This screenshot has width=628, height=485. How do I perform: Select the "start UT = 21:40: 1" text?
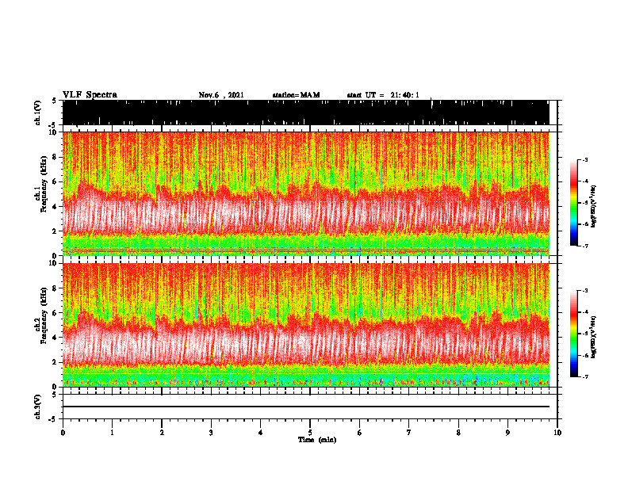(383, 95)
